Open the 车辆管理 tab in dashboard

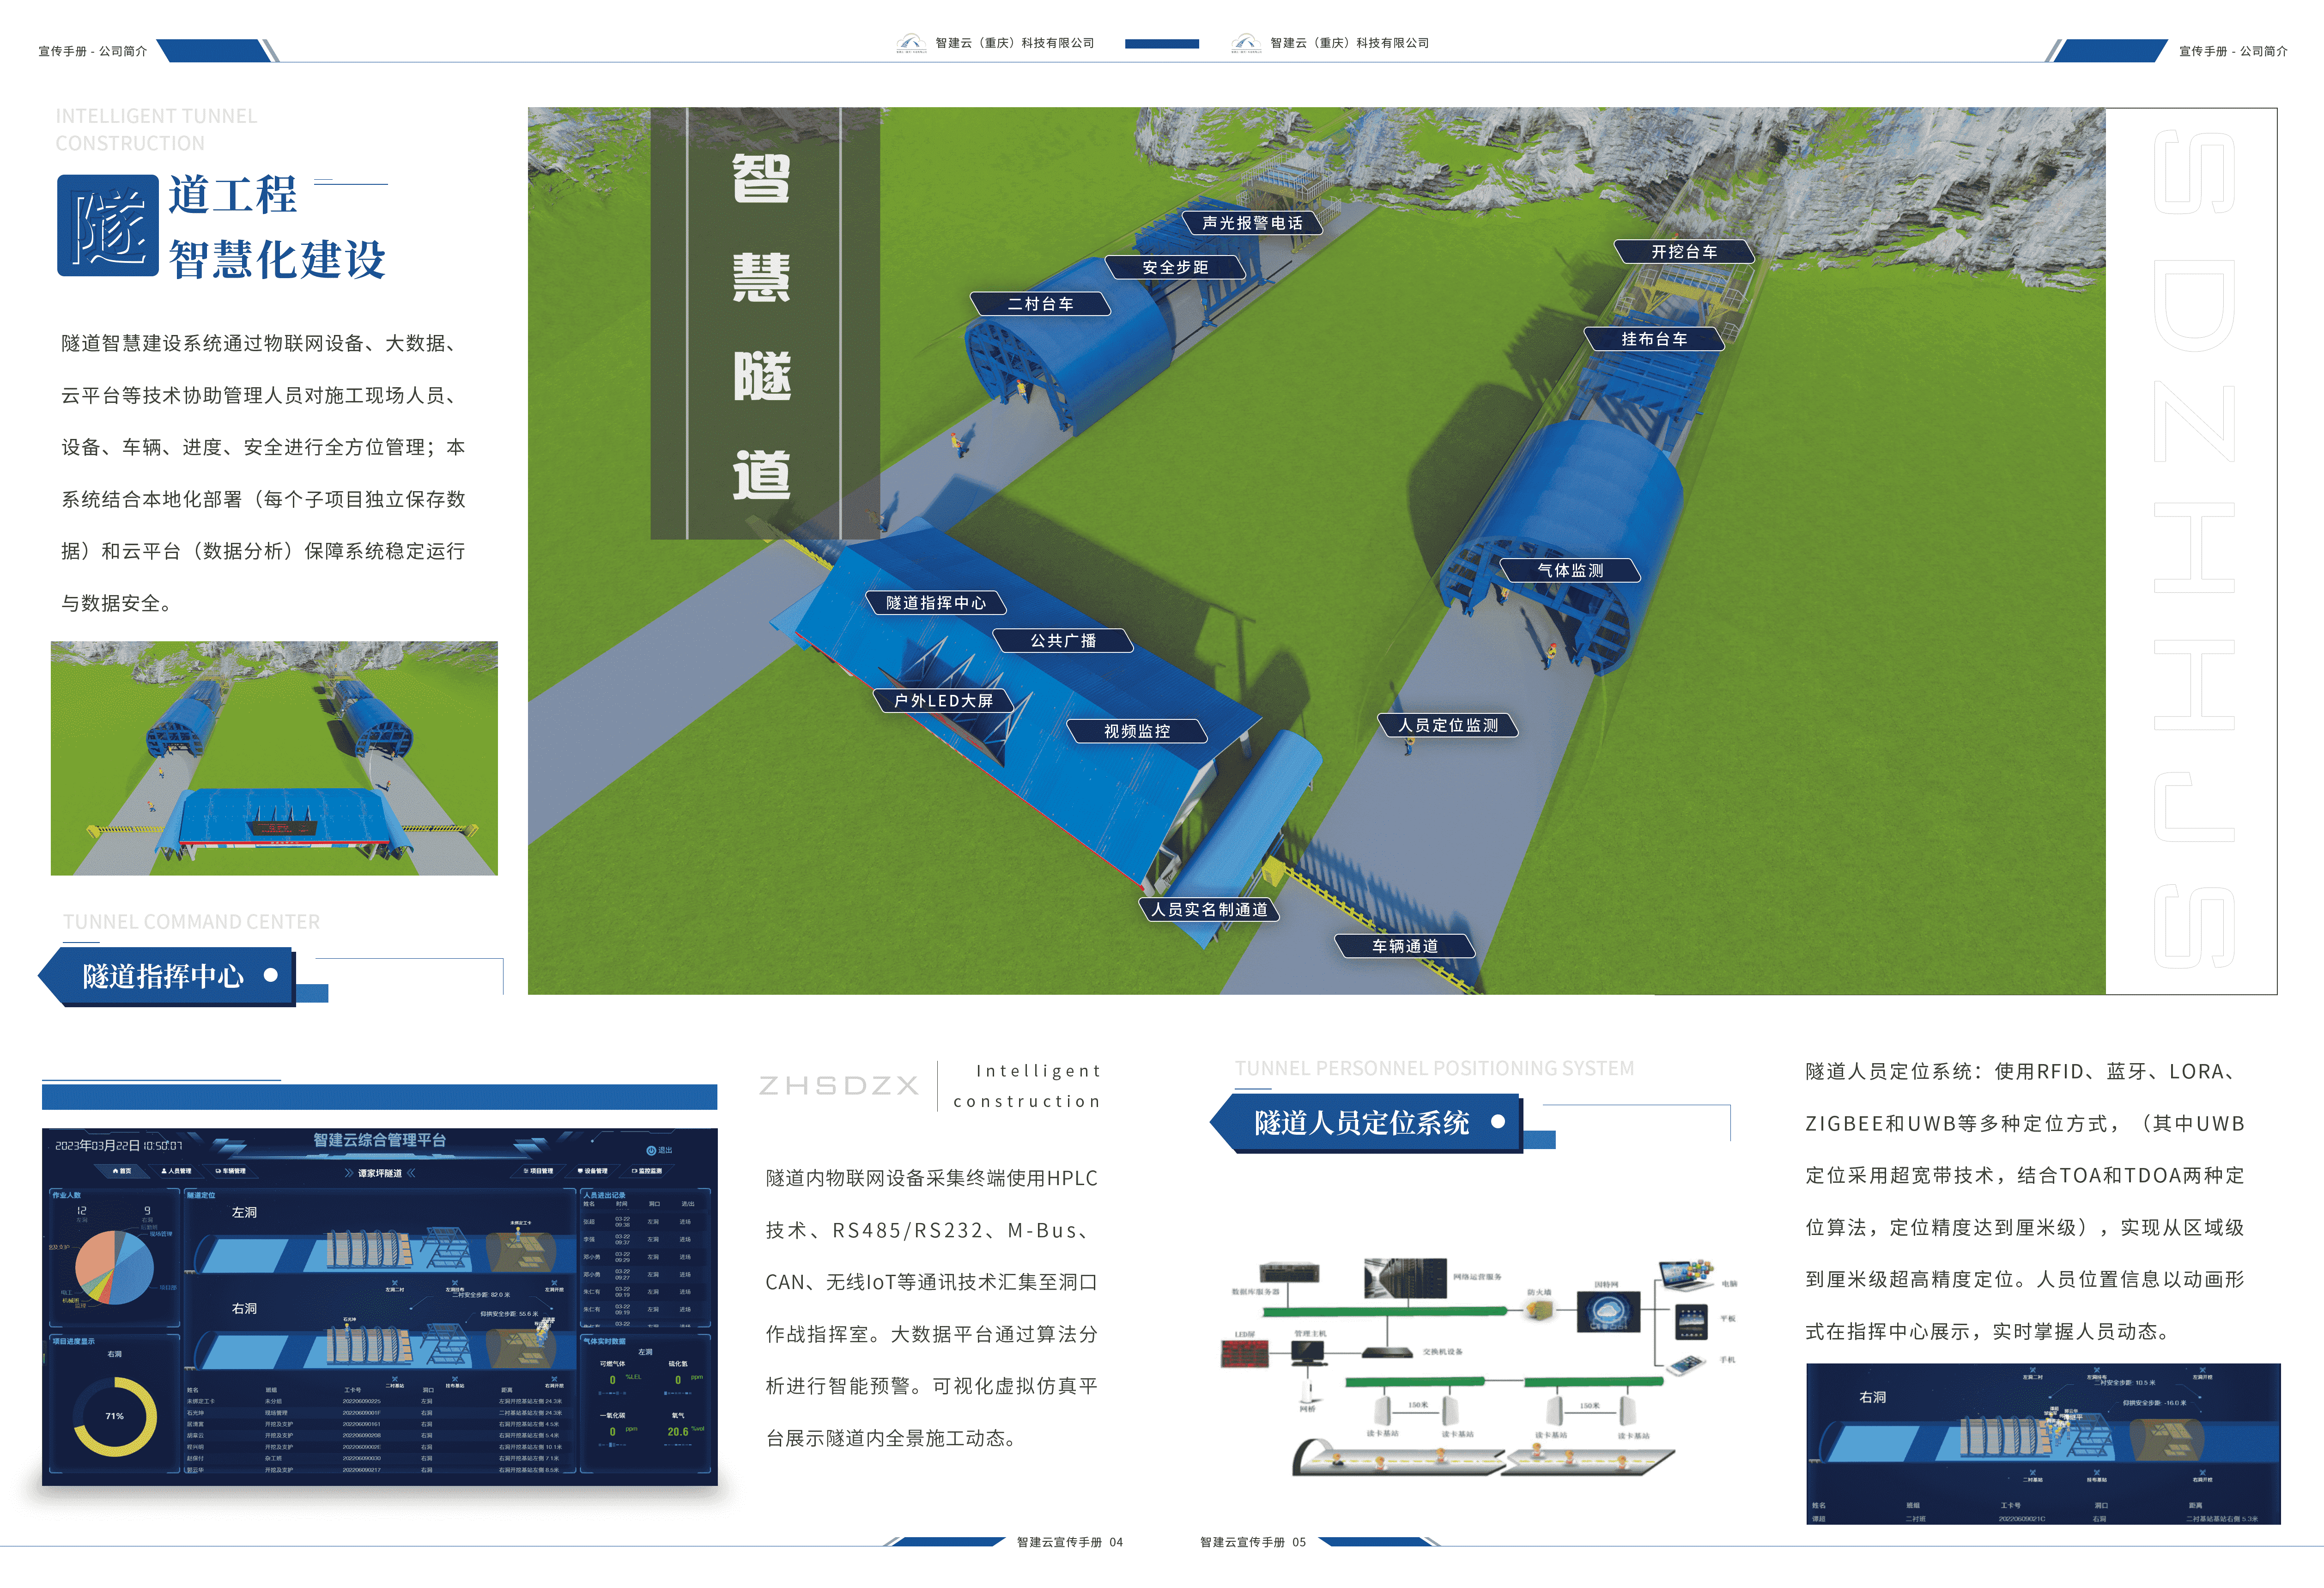coord(230,1171)
